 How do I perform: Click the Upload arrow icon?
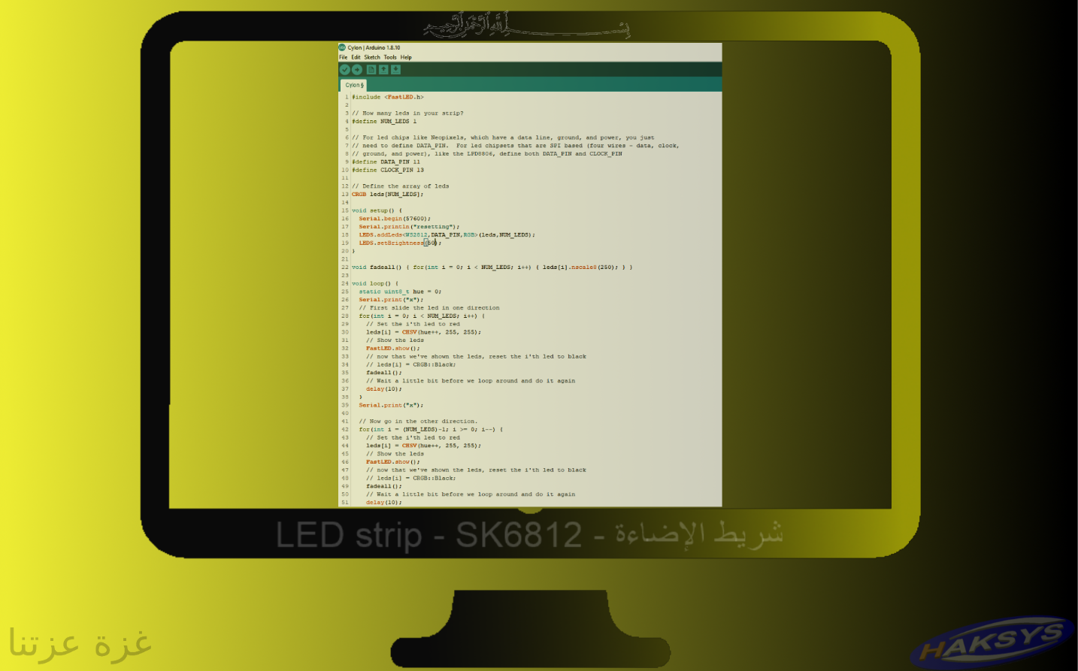[358, 69]
